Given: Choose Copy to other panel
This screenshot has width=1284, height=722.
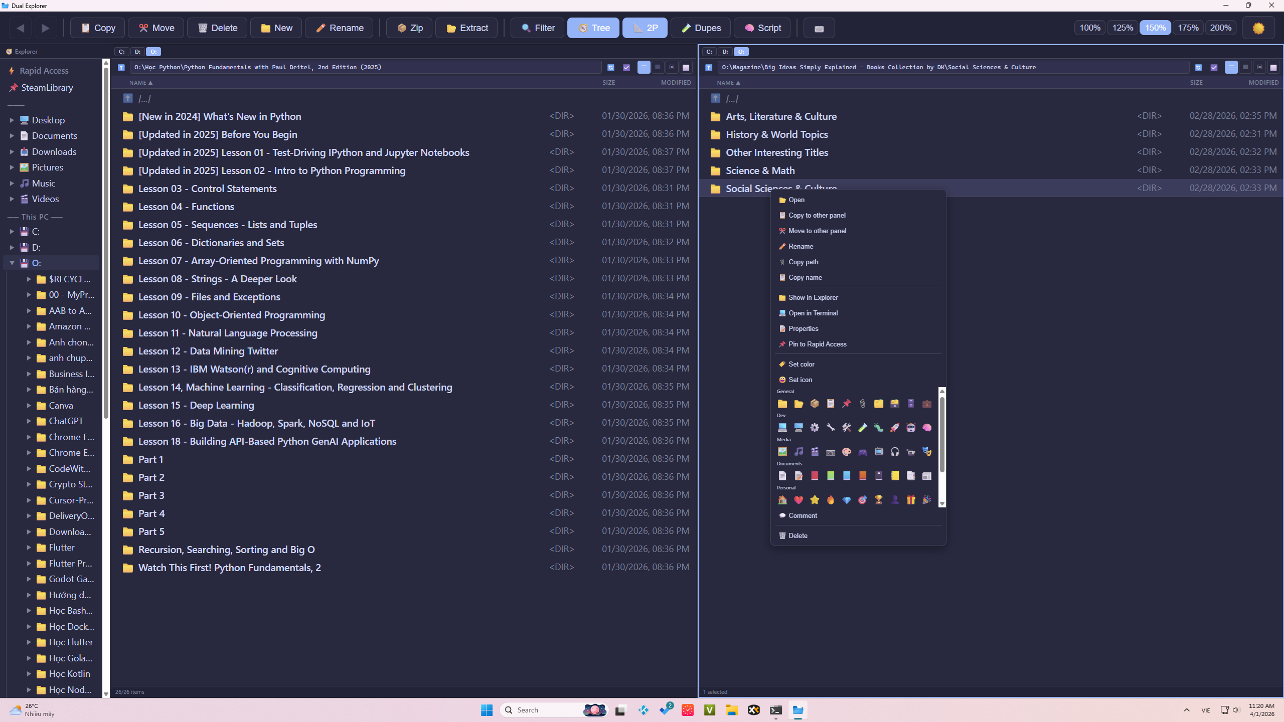Looking at the screenshot, I should (x=858, y=216).
